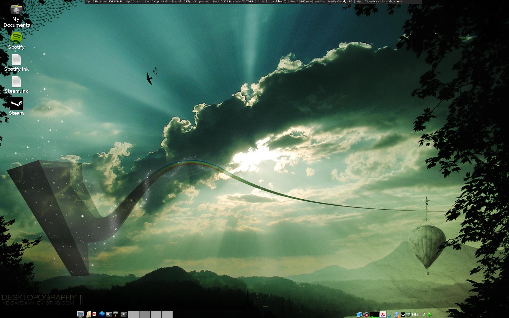Launch Spotify from the green desktop icon
The height and width of the screenshot is (318, 509).
(x=16, y=38)
